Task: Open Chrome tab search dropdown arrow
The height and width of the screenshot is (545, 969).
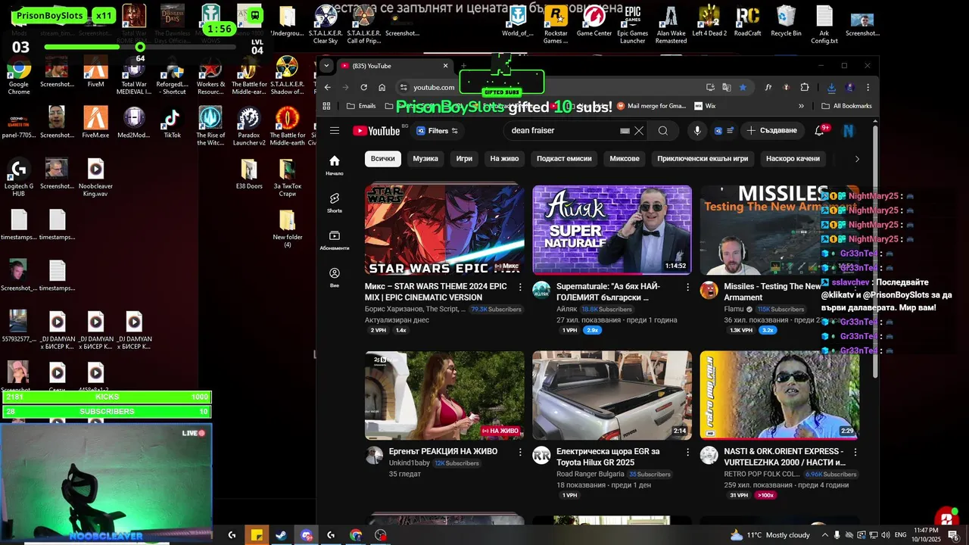Action: [x=328, y=66]
